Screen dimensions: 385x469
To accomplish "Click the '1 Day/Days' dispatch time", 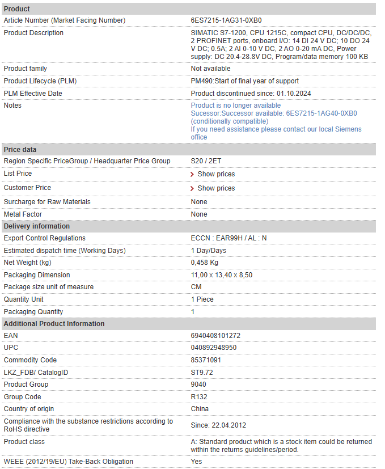I will point(209,251).
